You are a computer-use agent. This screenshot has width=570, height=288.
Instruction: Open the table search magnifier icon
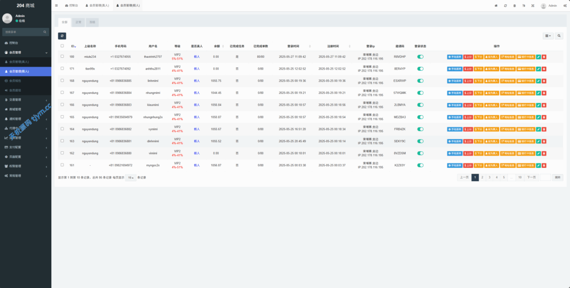pyautogui.click(x=559, y=36)
